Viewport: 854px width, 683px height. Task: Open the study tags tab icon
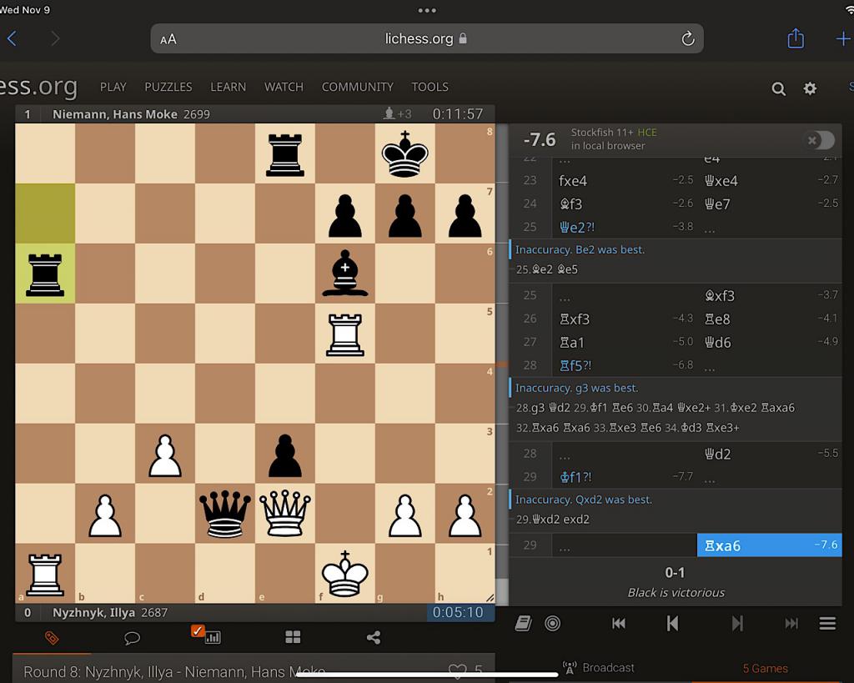(52, 637)
